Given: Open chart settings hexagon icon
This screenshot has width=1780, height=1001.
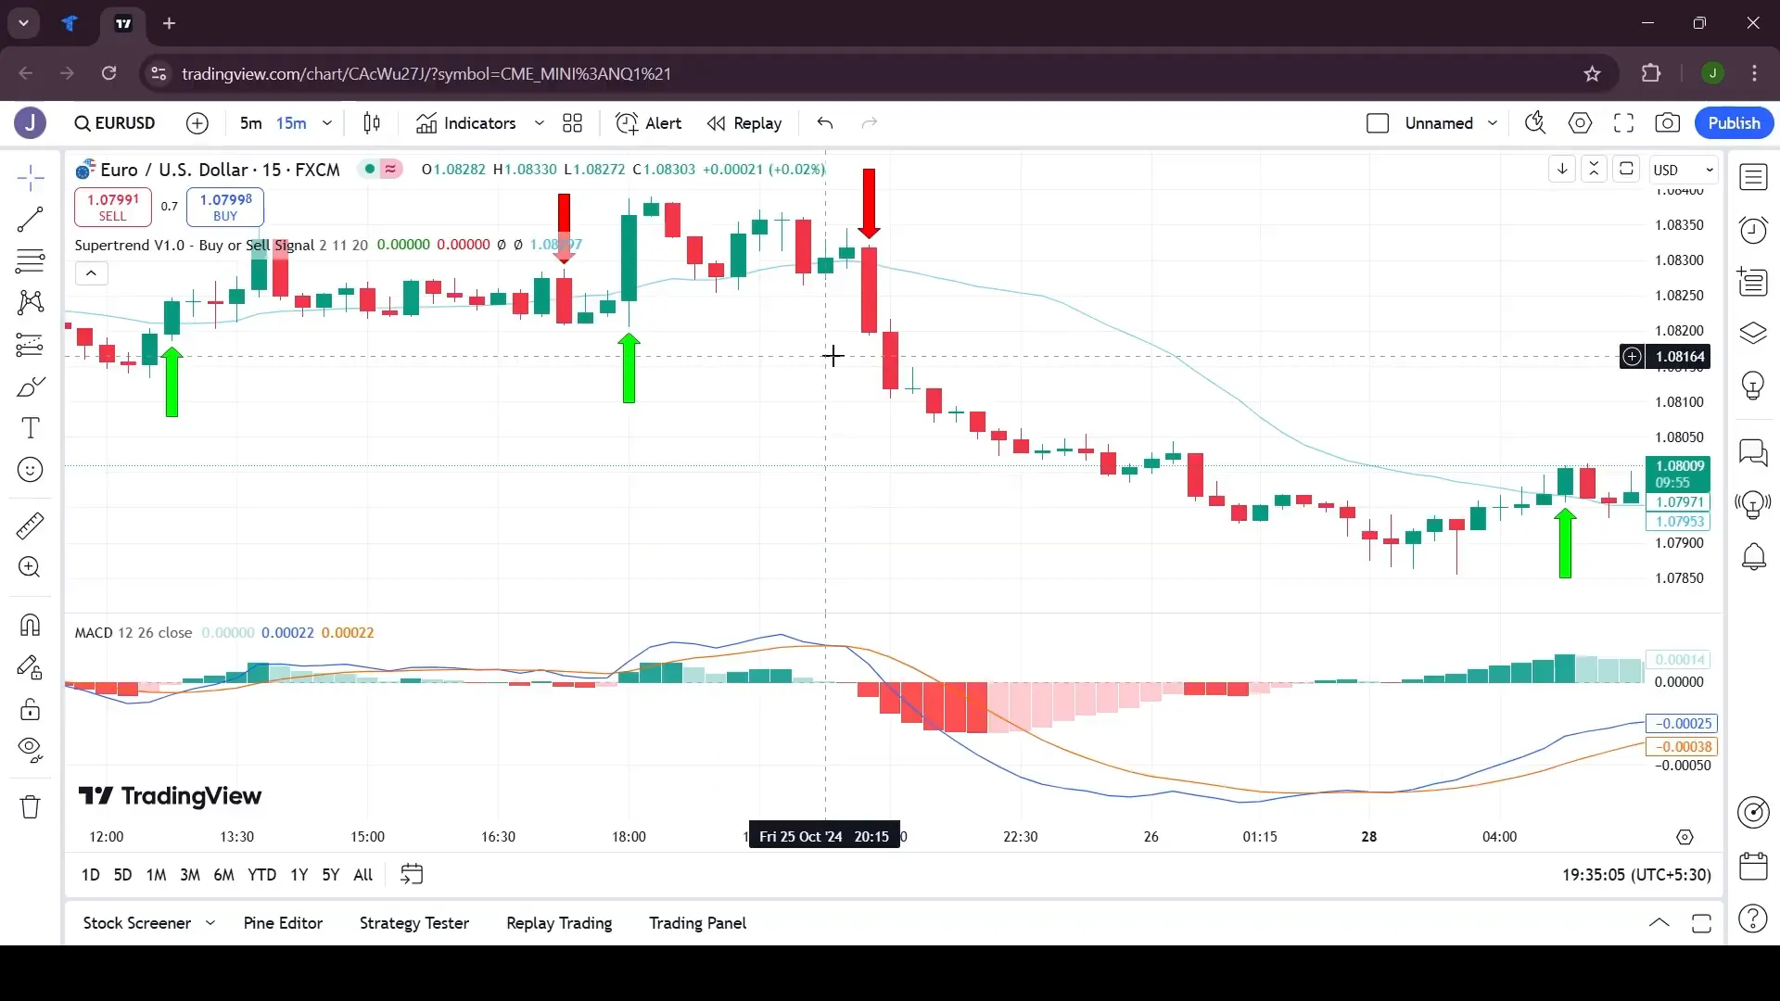Looking at the screenshot, I should [1581, 123].
